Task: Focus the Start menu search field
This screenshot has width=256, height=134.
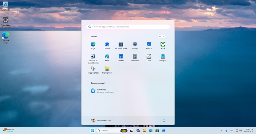Action: pos(128,26)
